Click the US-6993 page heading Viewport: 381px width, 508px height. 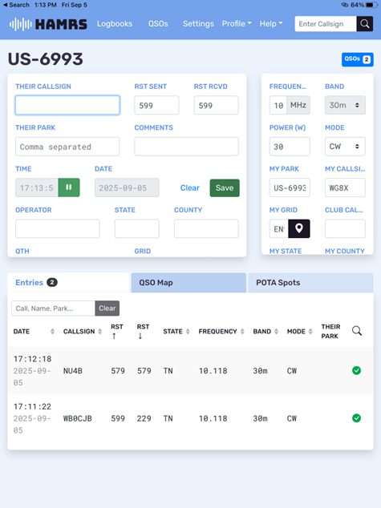(46, 59)
